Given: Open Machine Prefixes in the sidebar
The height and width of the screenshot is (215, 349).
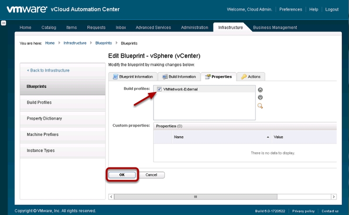Looking at the screenshot, I should 62,135.
